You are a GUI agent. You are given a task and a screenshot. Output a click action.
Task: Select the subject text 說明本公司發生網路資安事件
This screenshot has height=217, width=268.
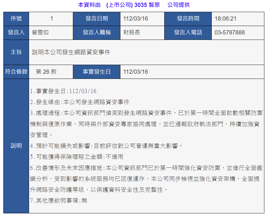point(71,52)
